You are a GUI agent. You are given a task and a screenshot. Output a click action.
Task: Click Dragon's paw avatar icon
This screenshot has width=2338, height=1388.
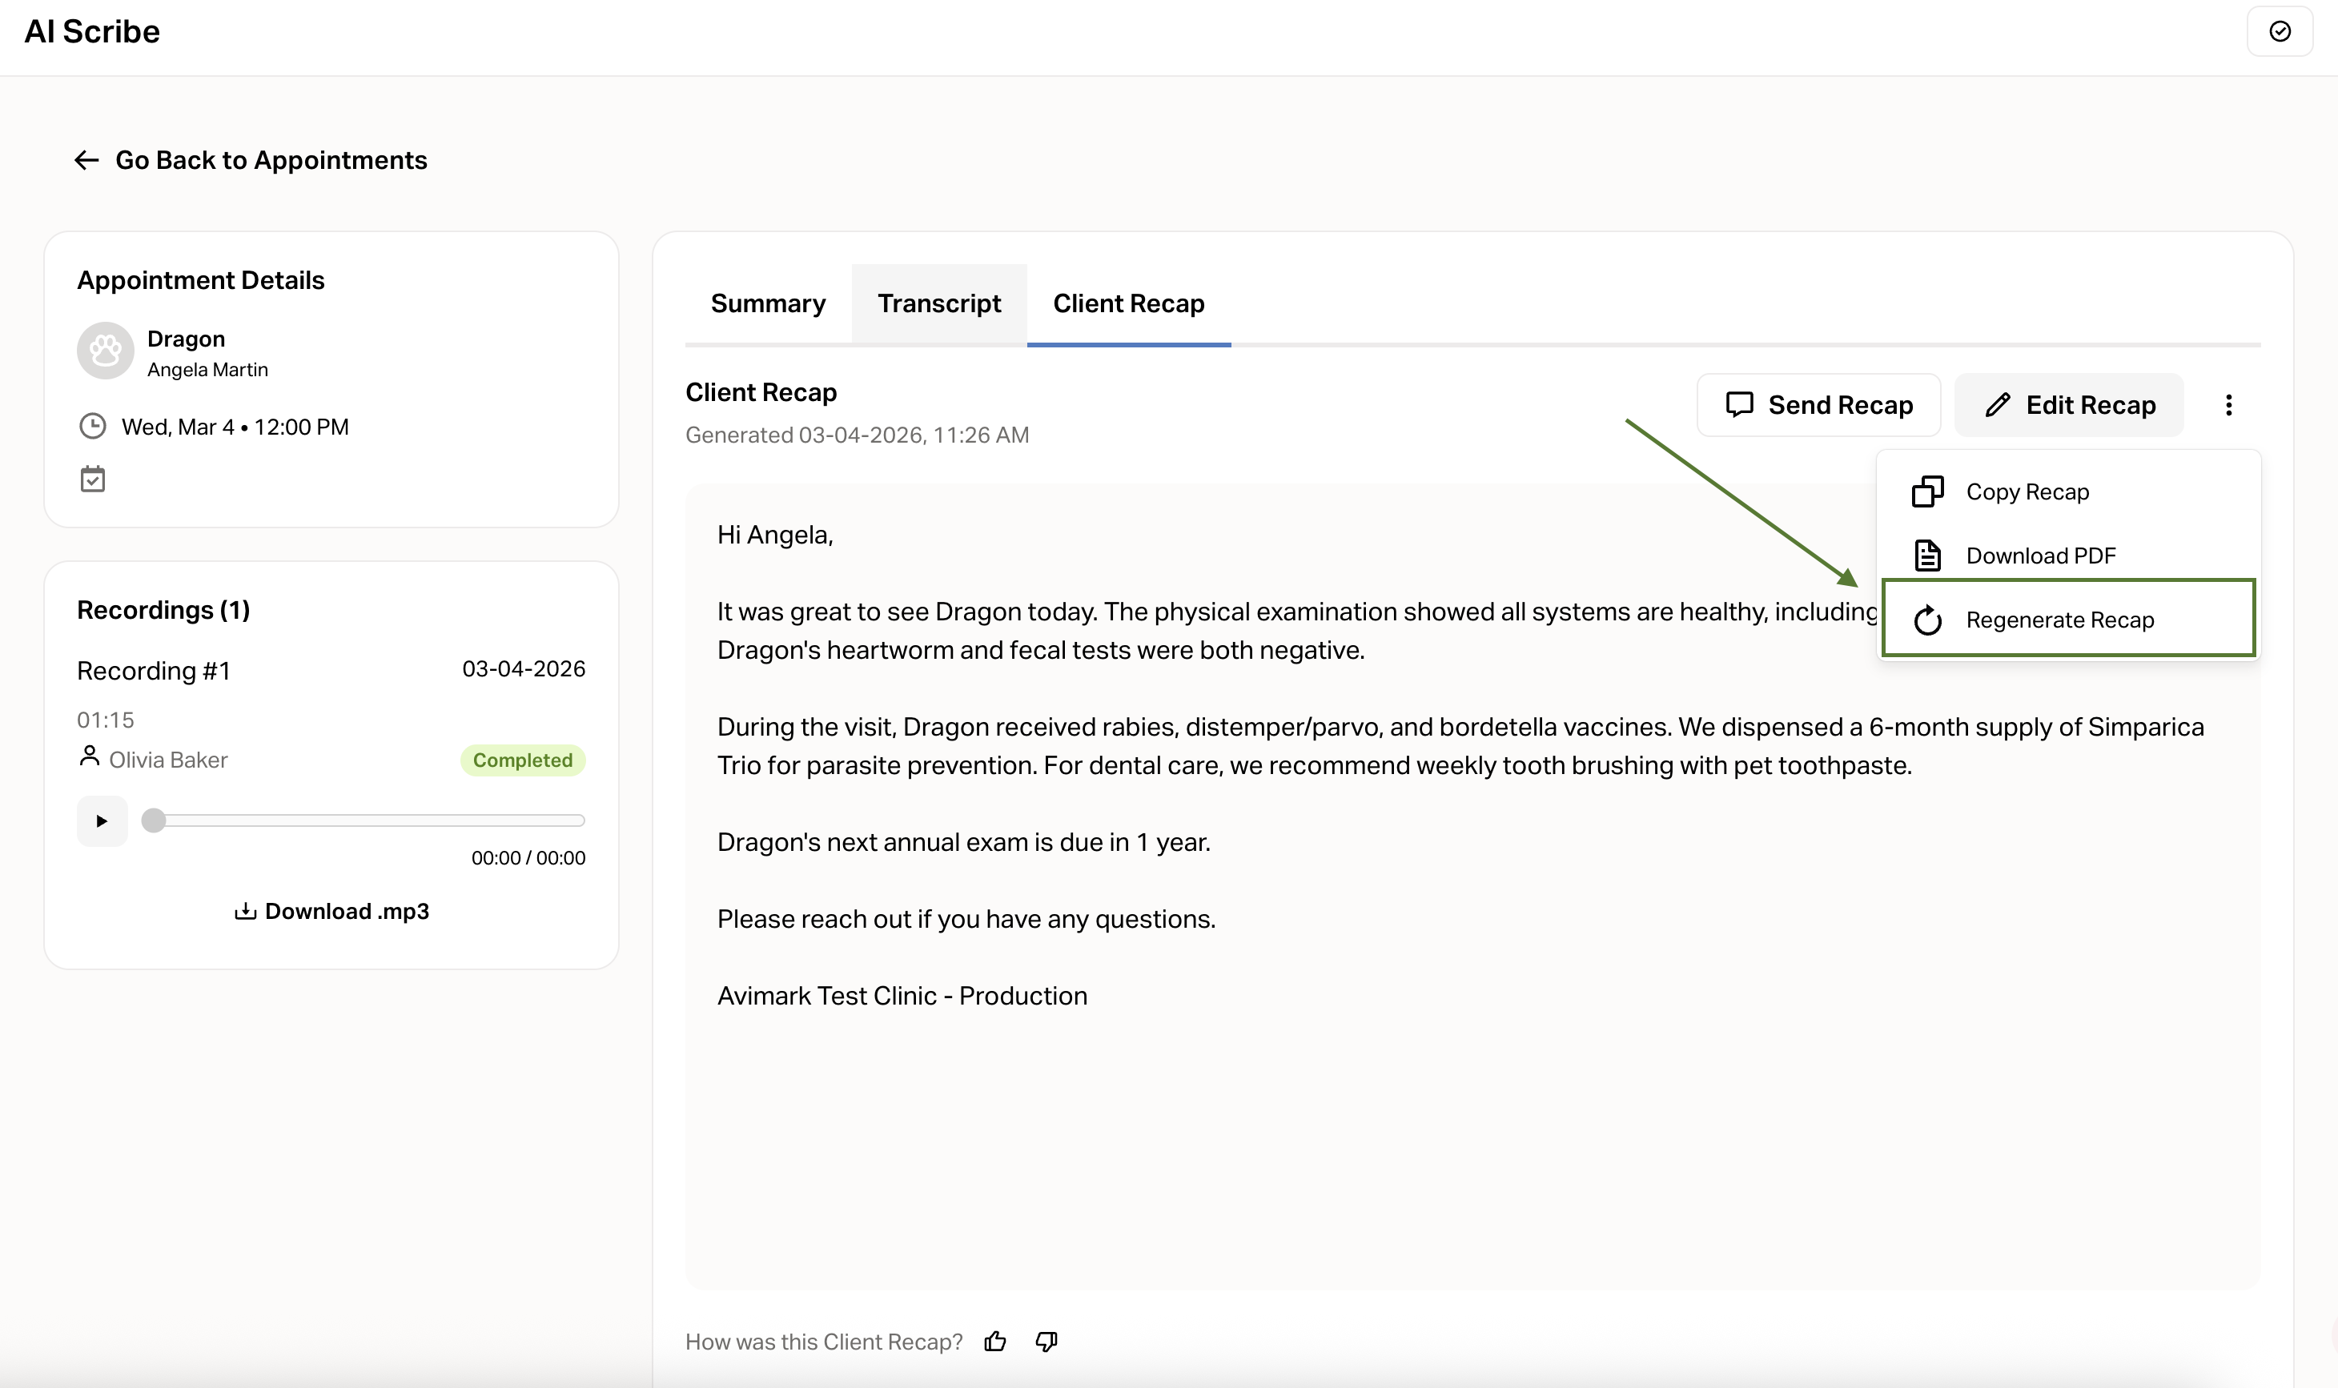tap(105, 351)
